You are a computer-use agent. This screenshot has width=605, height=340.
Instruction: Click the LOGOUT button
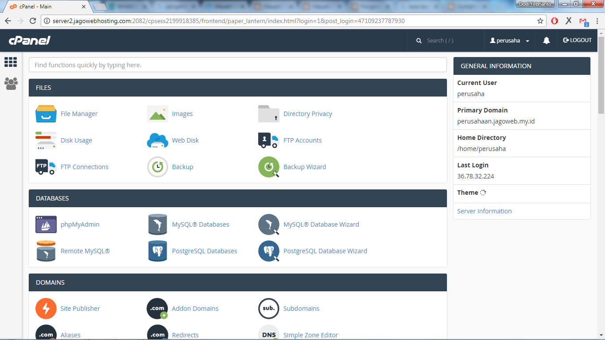click(x=577, y=40)
